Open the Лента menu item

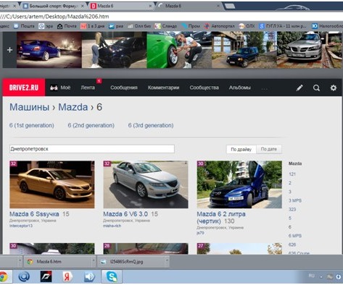coord(88,88)
